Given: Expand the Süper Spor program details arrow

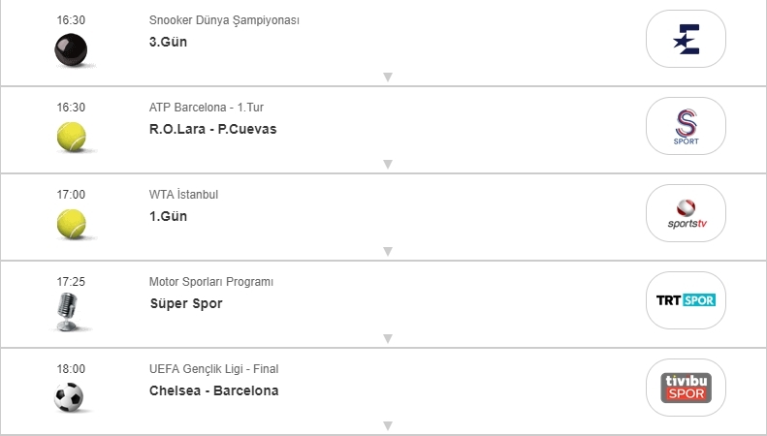Looking at the screenshot, I should (x=387, y=338).
